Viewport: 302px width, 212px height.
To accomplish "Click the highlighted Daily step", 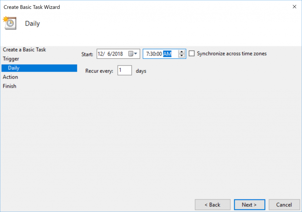I will pos(14,68).
